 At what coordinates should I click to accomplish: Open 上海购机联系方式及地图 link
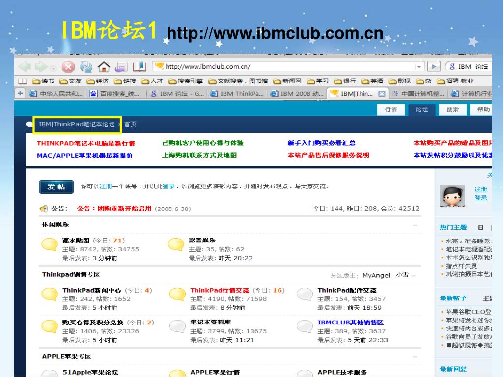199,155
